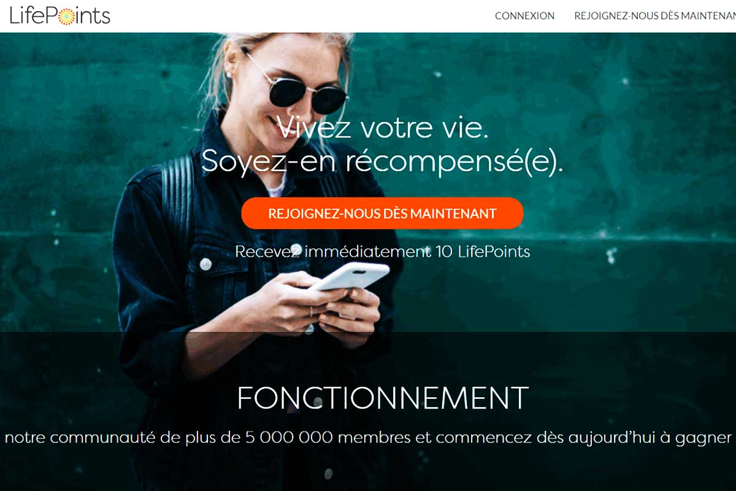This screenshot has height=491, width=736.
Task: Click the woman's earring
Action: (x=228, y=74)
